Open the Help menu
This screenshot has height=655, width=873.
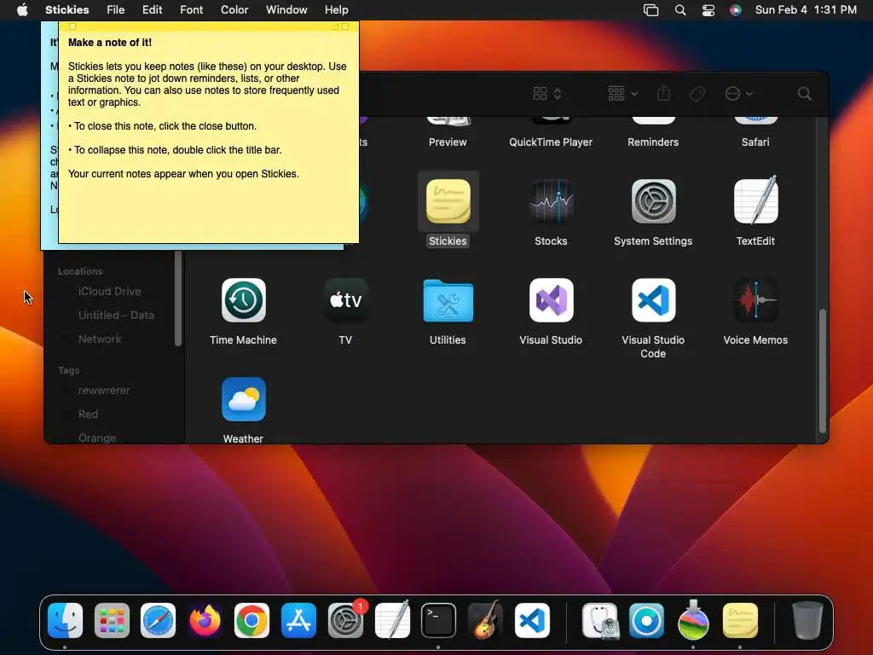336,9
